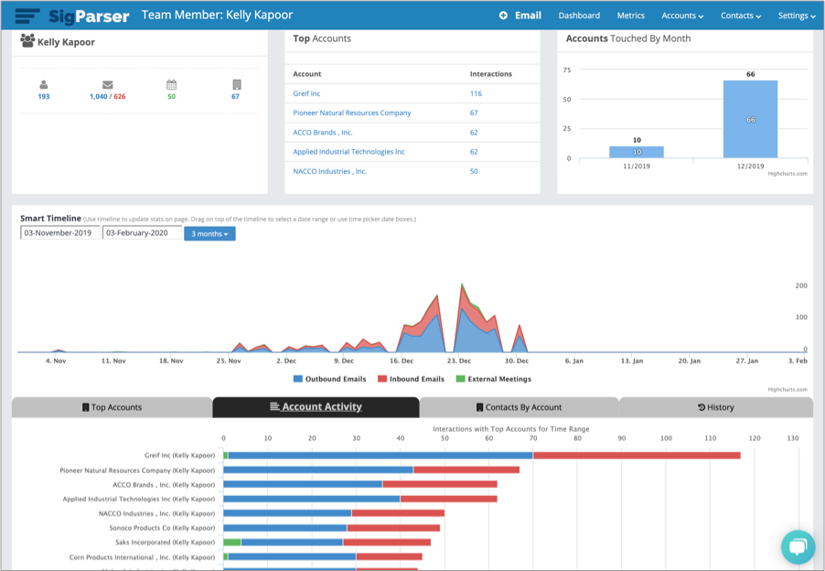Click the building icon on Top Accounts tab
825x571 pixels.
pyautogui.click(x=85, y=407)
